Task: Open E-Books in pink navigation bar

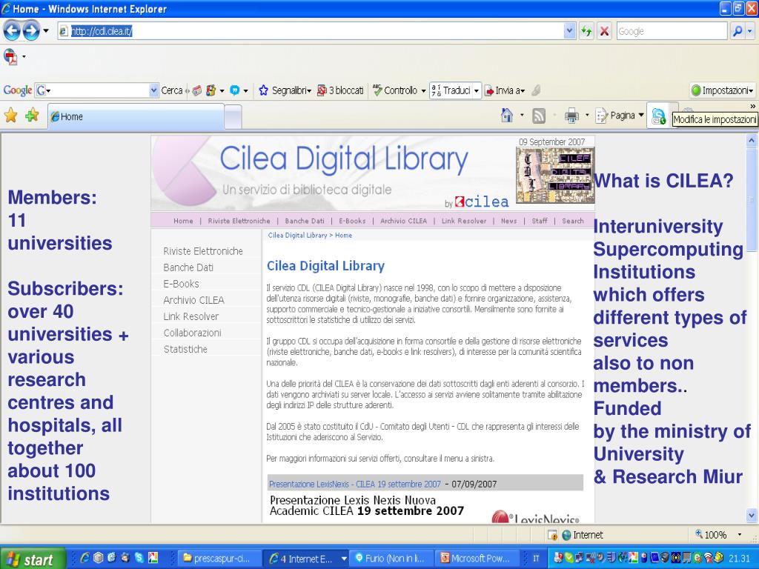Action: click(x=352, y=221)
